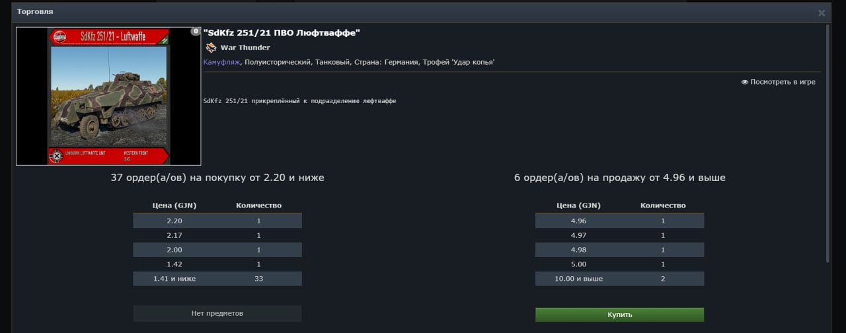Screen dimensions: 846x333
Task: Click the 37 ордер(а/ов) на покупку heading
Action: [x=217, y=178]
